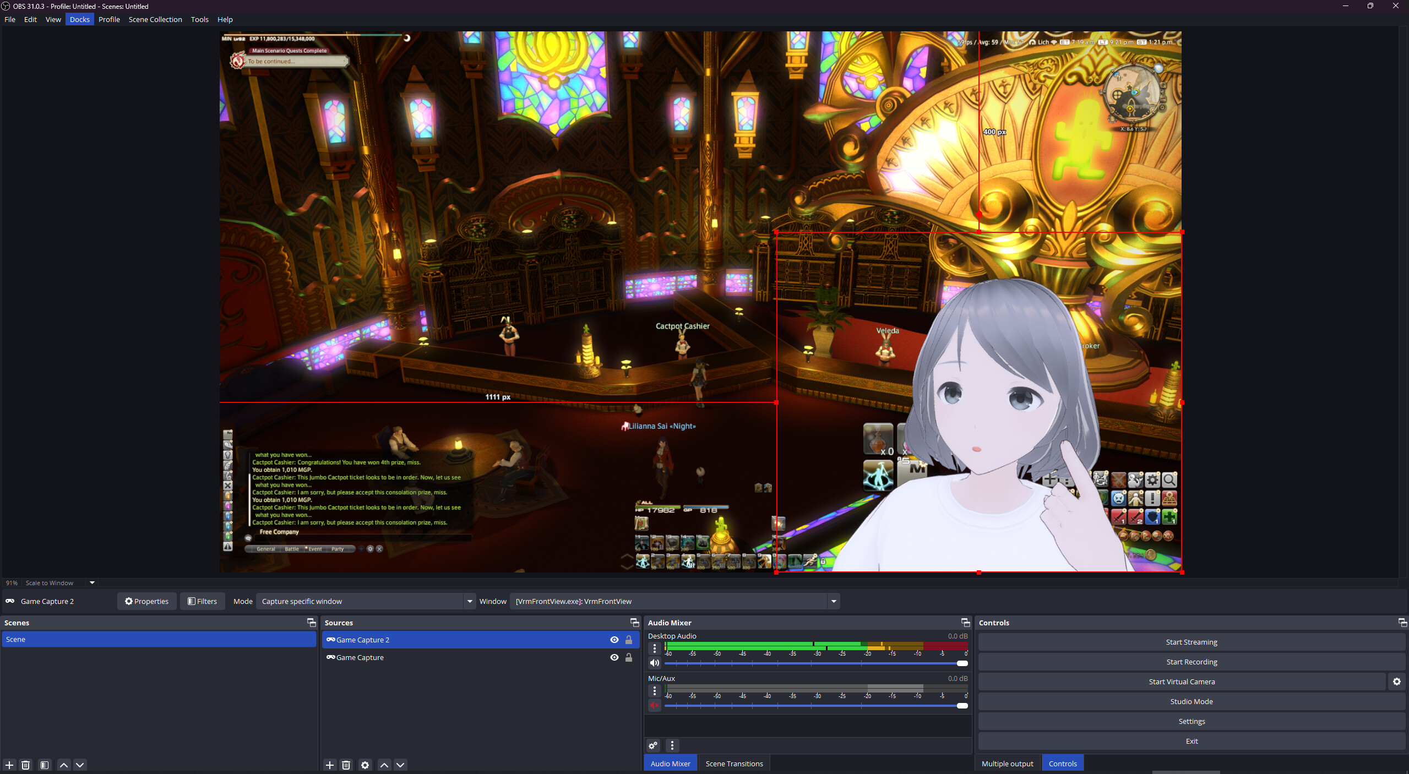The image size is (1409, 774).
Task: Open the Docks menu
Action: point(80,19)
